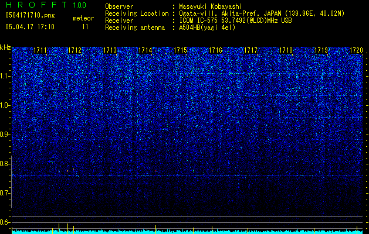Click the 1.0 kHz axis label
This screenshot has width=369, height=234.
point(5,105)
